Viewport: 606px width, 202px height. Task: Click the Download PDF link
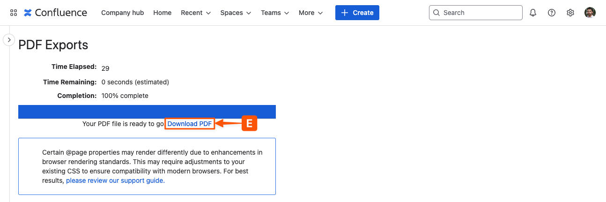(x=190, y=124)
